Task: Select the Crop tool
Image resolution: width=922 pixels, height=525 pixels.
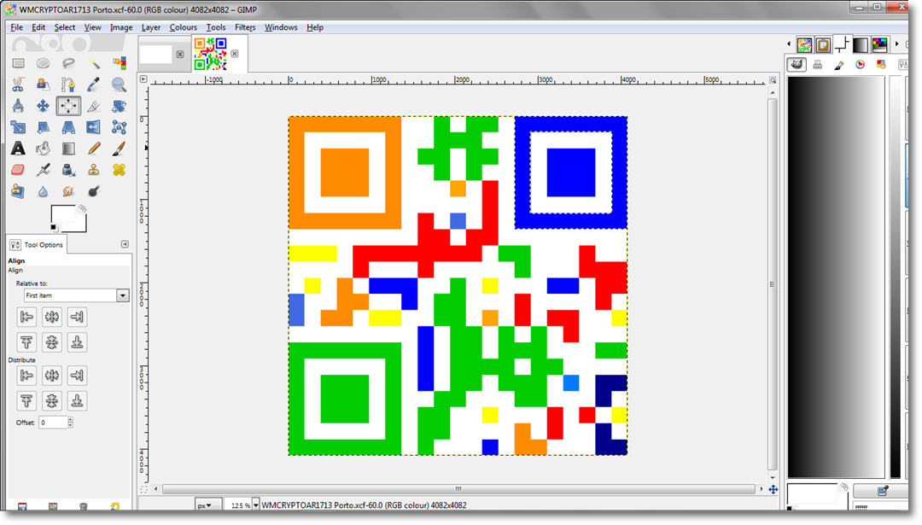Action: point(94,106)
